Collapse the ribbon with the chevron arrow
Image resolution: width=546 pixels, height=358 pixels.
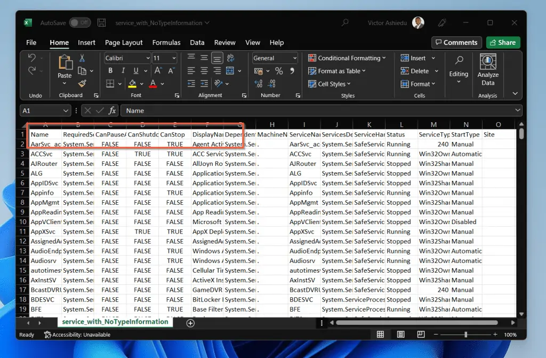[515, 93]
